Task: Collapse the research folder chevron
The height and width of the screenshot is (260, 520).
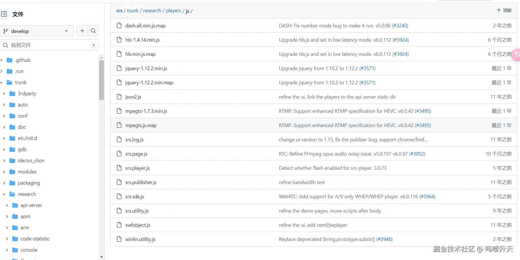Action: (4, 194)
